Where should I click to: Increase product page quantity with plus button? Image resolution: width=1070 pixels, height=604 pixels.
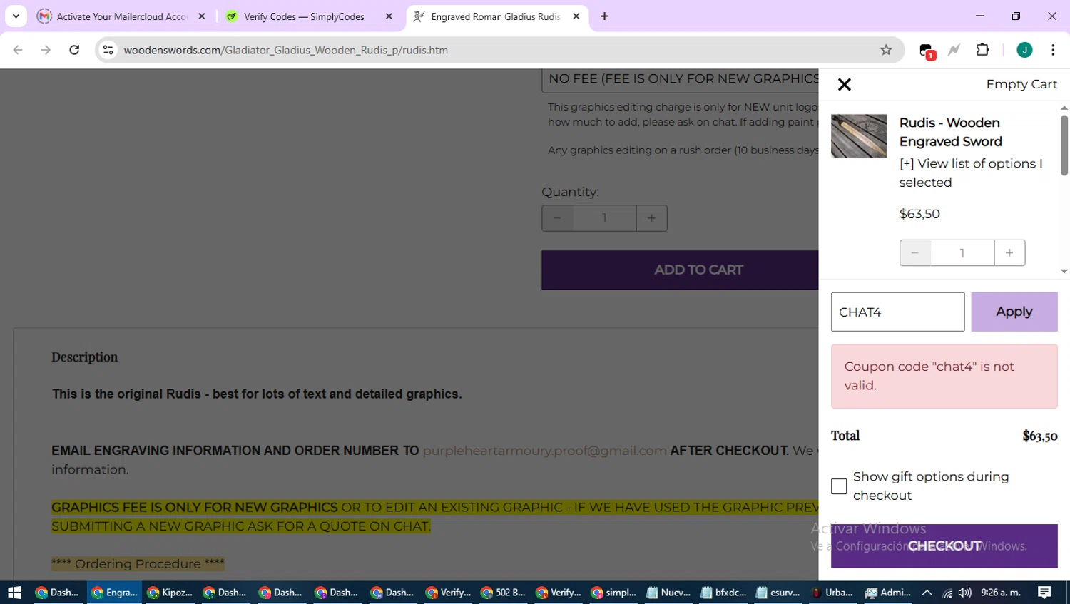click(x=651, y=218)
